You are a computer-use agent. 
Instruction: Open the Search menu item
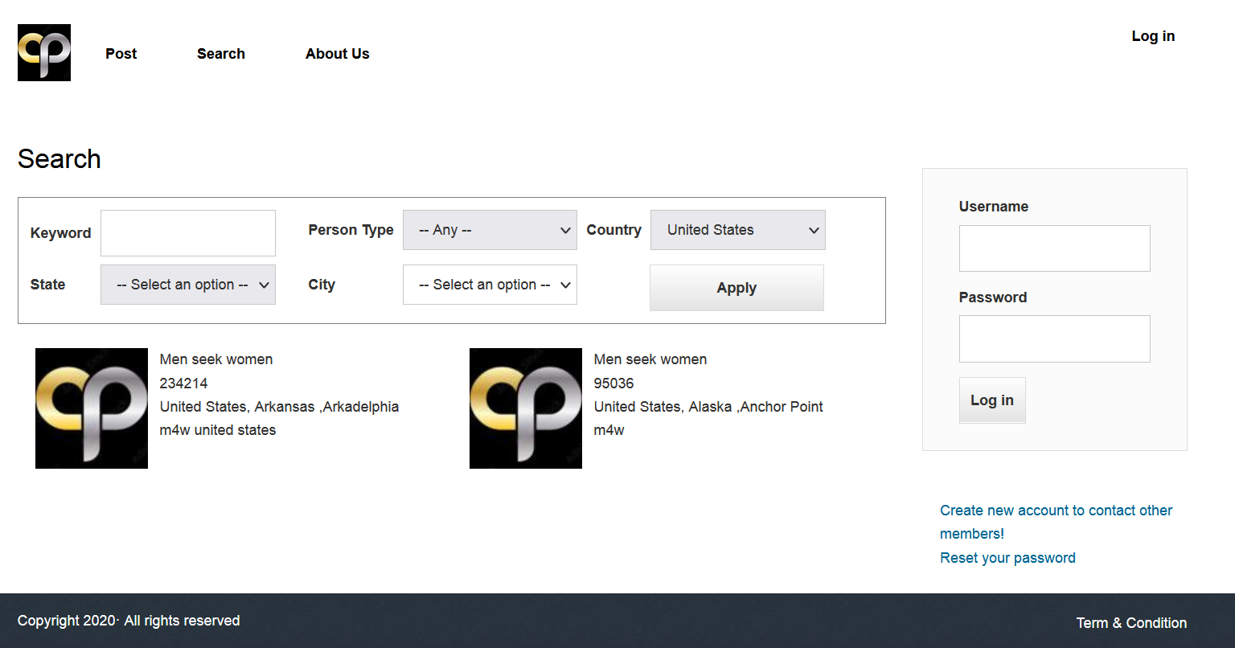tap(221, 54)
